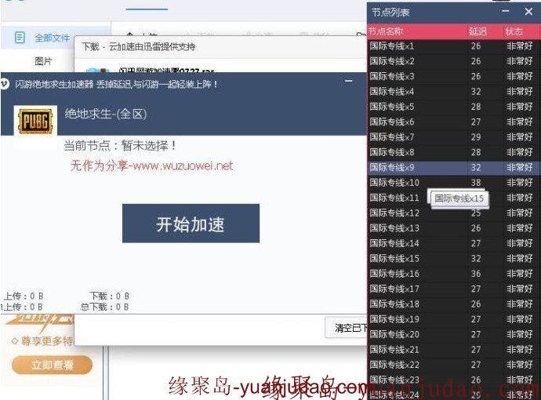Click 非常好 status of 国际专线x1
541x400 pixels.
pyautogui.click(x=520, y=46)
